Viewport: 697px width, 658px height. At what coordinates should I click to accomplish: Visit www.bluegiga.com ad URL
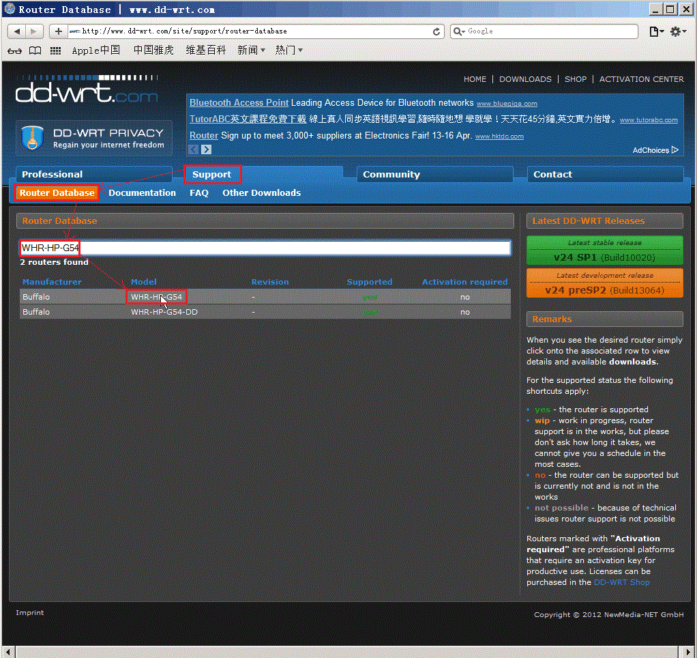tap(507, 104)
